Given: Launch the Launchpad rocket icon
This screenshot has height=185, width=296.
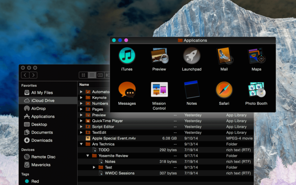Looking at the screenshot, I should [x=191, y=56].
